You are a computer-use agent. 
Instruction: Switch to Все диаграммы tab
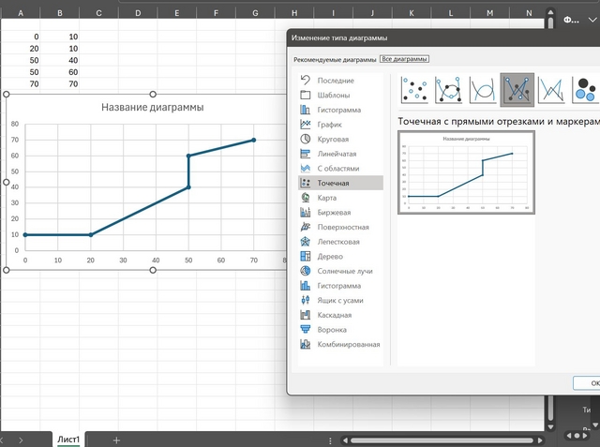click(x=404, y=59)
